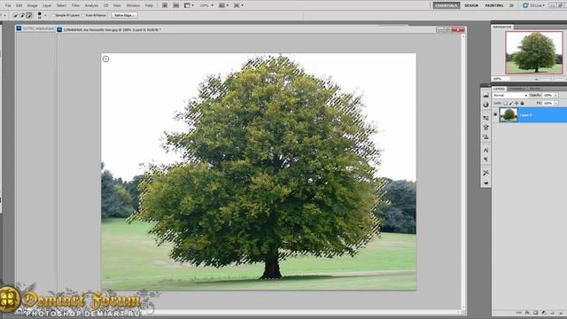Open the Help menu
The width and height of the screenshot is (567, 319).
149,5
